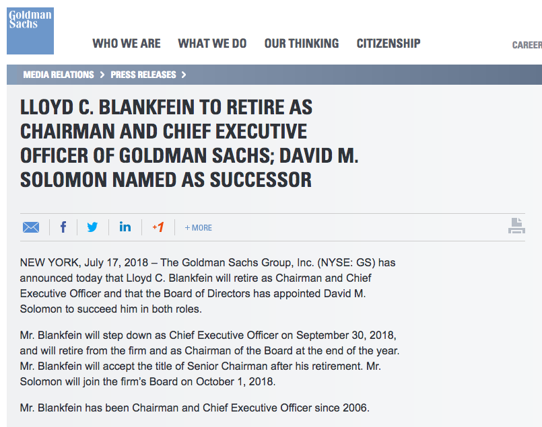This screenshot has height=427, width=542.
Task: Share the press release on Facebook
Action: click(63, 227)
